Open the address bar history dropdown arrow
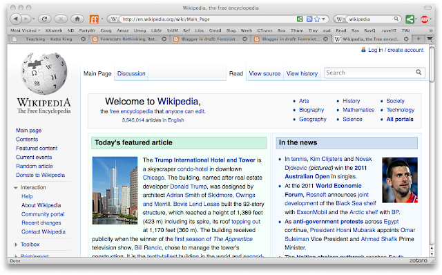 [324, 19]
